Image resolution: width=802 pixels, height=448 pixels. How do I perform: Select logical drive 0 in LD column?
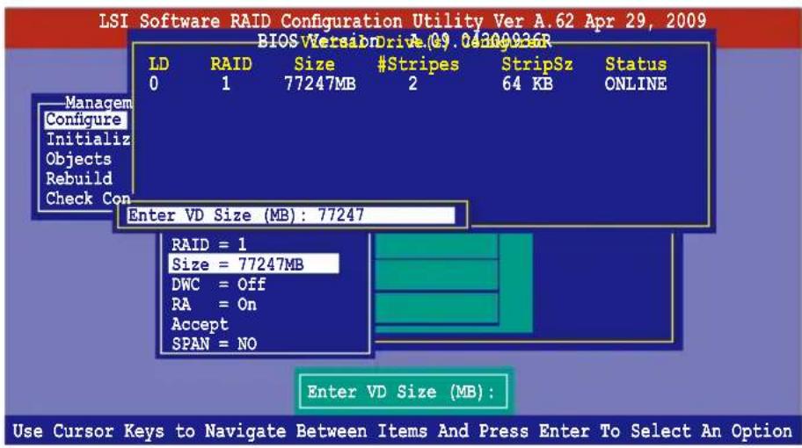click(x=154, y=83)
